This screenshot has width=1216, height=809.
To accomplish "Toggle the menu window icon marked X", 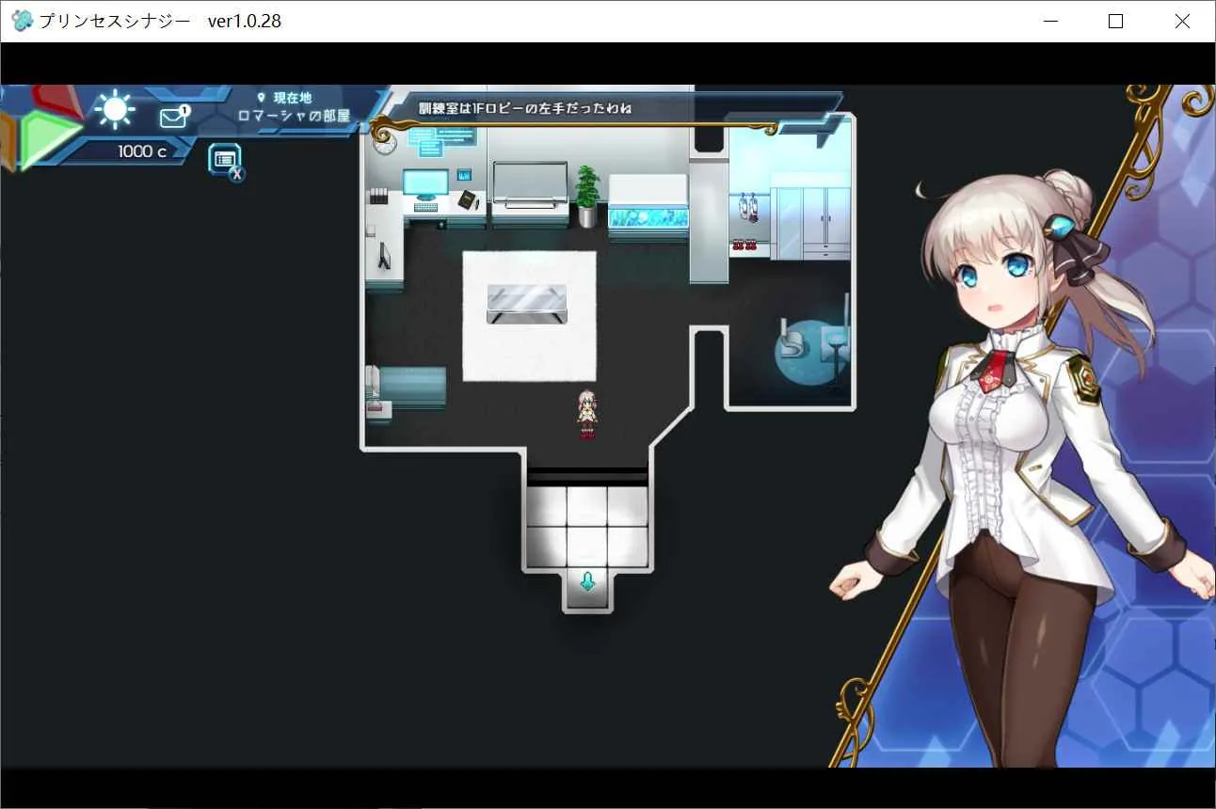I will pyautogui.click(x=226, y=162).
